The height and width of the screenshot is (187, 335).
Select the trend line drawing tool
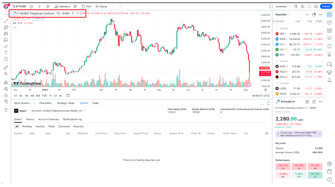pos(6,21)
